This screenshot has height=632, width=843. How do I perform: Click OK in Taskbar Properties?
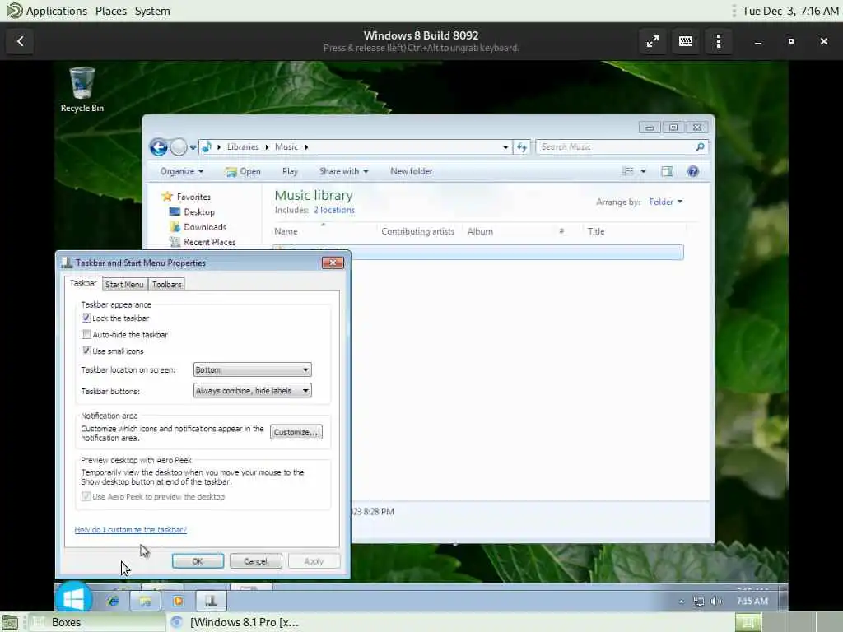coord(198,561)
